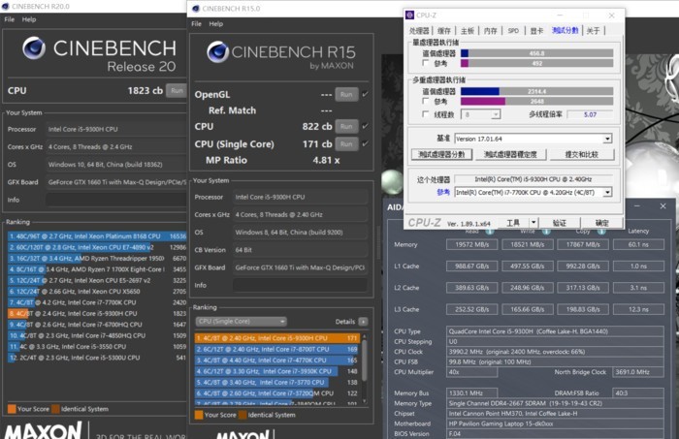Switch to the 处理器 tab in CPU-Z
The width and height of the screenshot is (679, 439).
click(x=419, y=31)
